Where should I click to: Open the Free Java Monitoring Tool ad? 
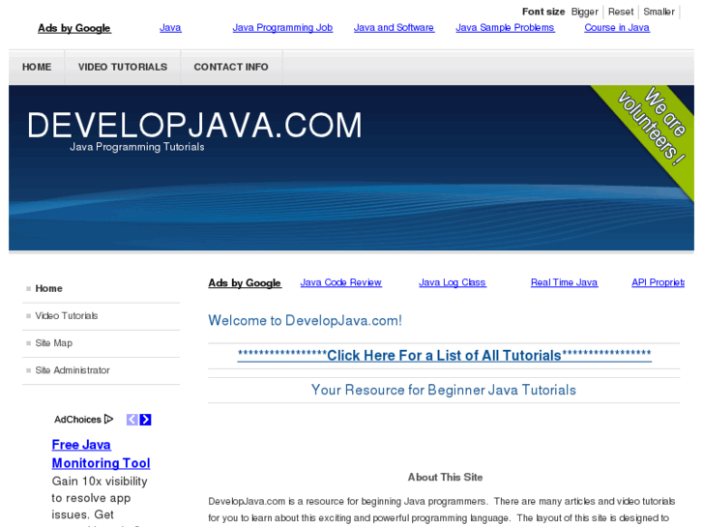coord(101,454)
